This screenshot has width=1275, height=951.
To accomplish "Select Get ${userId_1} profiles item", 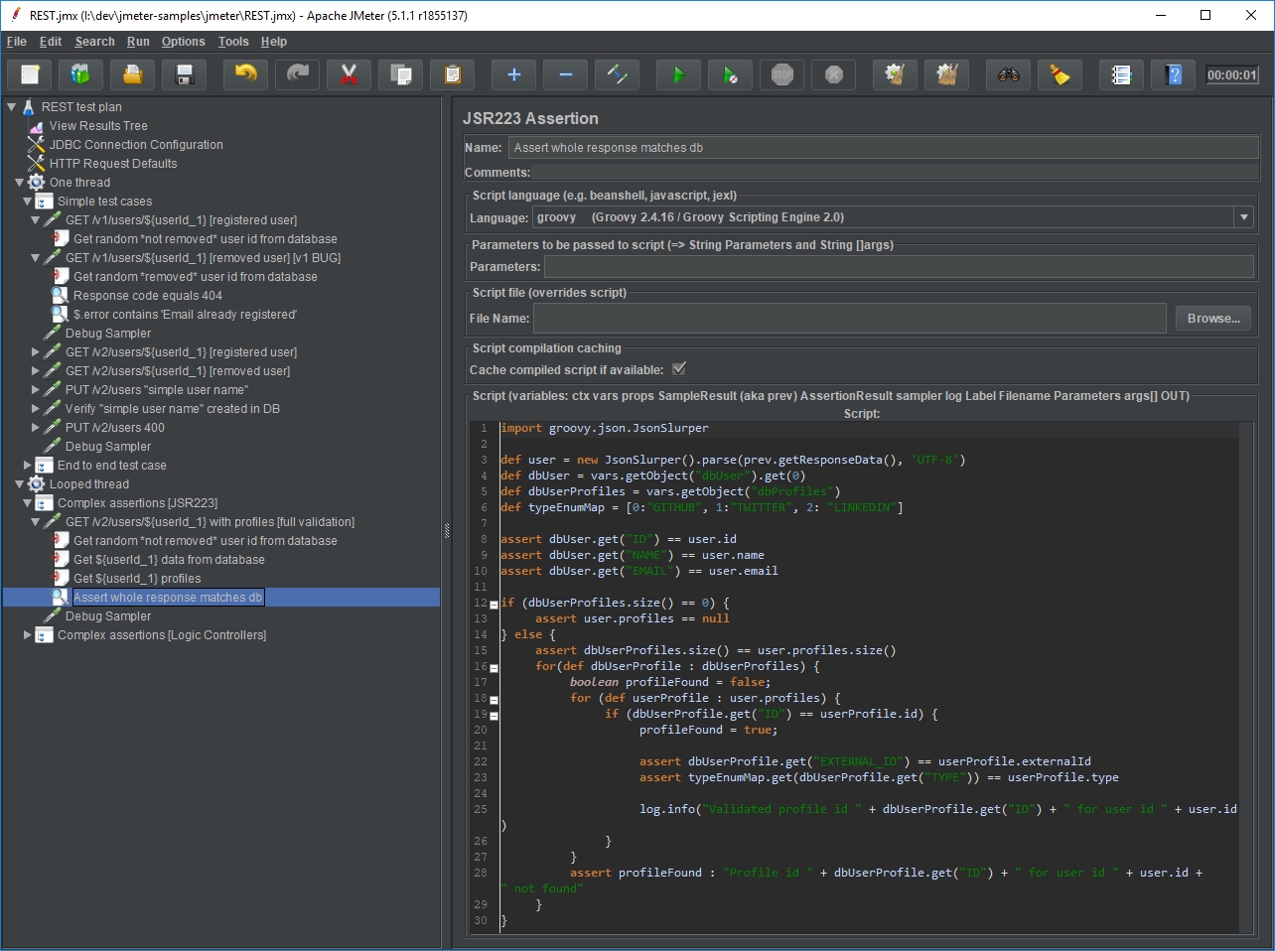I will [137, 579].
